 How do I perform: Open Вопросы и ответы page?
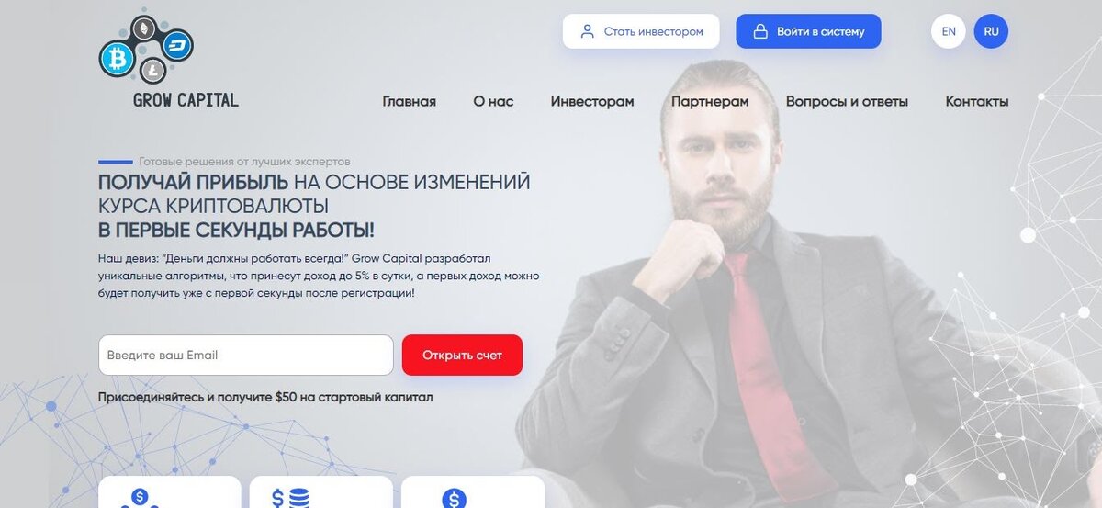(847, 102)
